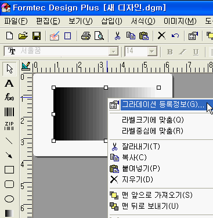Select the ZIP postal barcode tool
This screenshot has width=213, height=218.
(x=9, y=126)
